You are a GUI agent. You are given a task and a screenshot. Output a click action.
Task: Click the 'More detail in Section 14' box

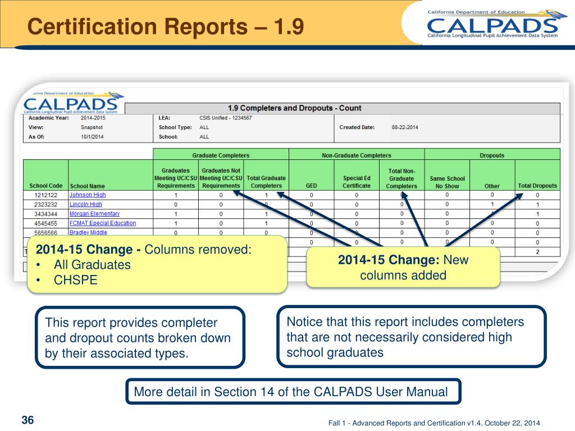pos(293,392)
